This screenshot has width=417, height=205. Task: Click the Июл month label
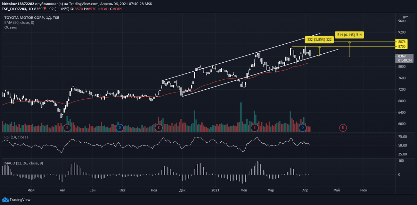pyautogui.click(x=31, y=190)
